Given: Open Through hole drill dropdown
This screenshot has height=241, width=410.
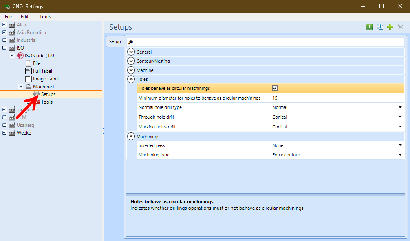Looking at the screenshot, I should (400, 117).
